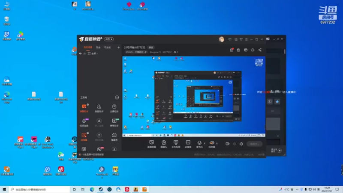Click the stream preview area
Image resolution: width=343 pixels, height=193 pixels.
click(x=194, y=96)
